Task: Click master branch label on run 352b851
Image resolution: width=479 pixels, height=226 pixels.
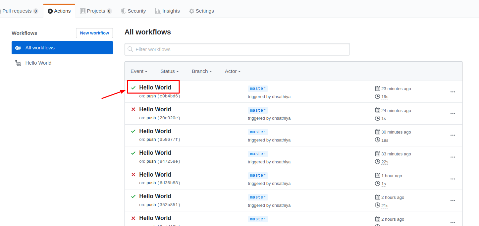Action: point(258,197)
